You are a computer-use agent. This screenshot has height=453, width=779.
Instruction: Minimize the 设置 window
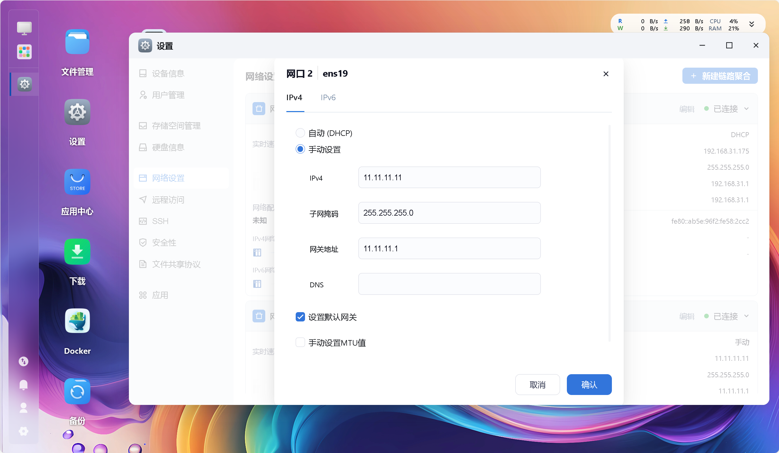[x=702, y=46]
